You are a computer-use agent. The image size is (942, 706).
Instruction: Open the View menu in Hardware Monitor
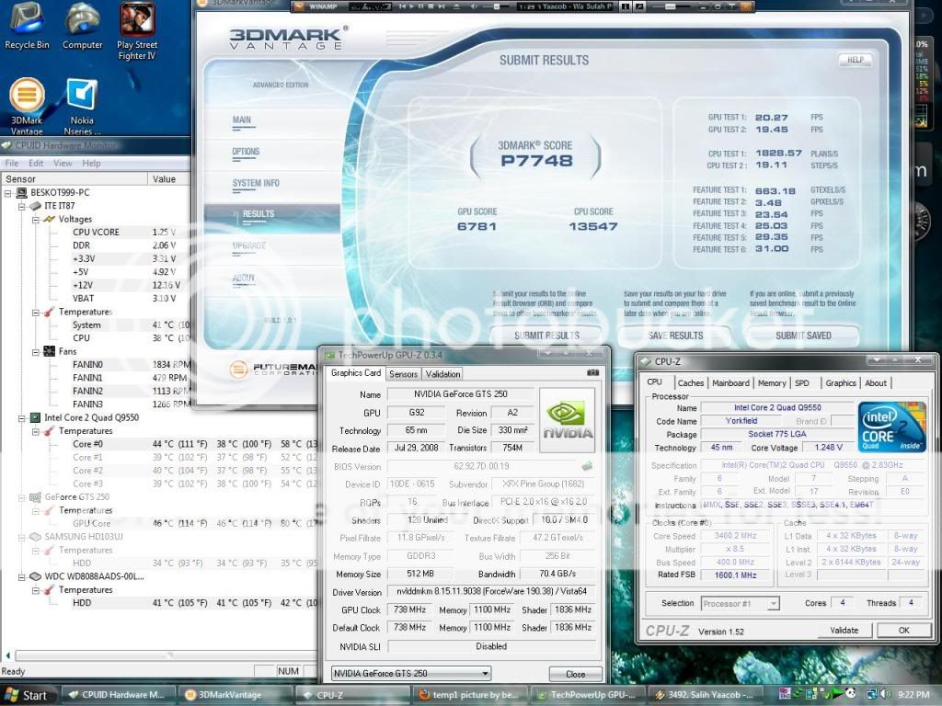tap(63, 163)
